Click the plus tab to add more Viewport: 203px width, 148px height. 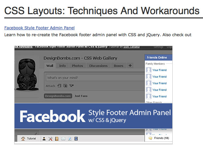[x=130, y=65]
